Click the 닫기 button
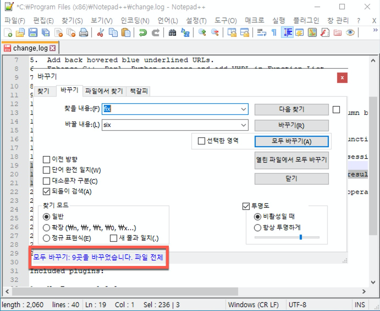The image size is (380, 311). tap(291, 179)
